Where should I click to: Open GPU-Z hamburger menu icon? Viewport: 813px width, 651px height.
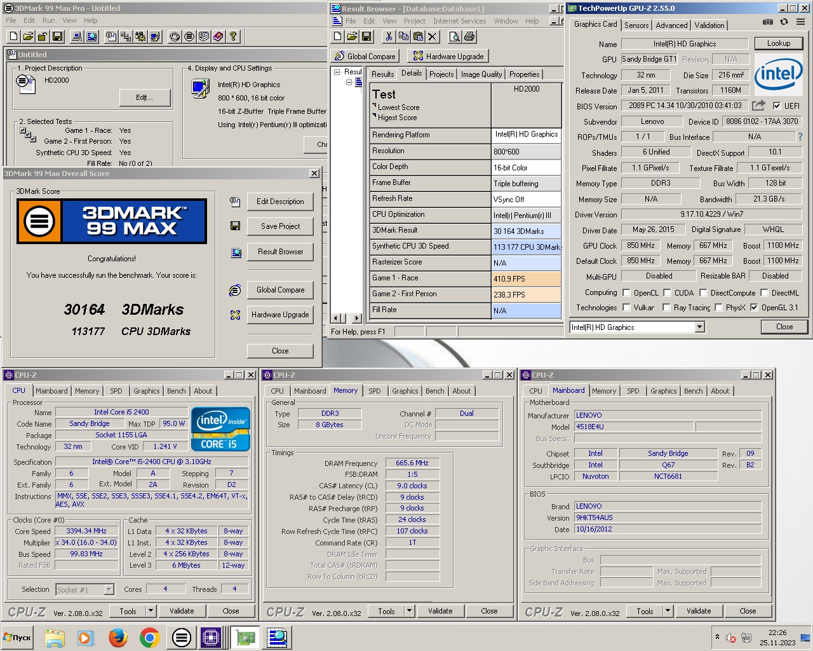point(800,22)
